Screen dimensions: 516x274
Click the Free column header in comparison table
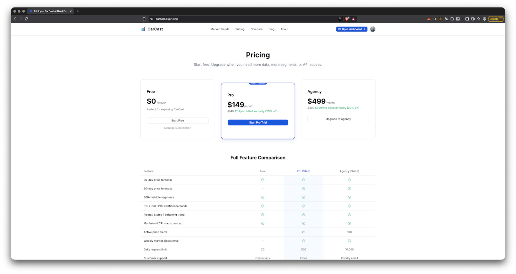tap(263, 171)
